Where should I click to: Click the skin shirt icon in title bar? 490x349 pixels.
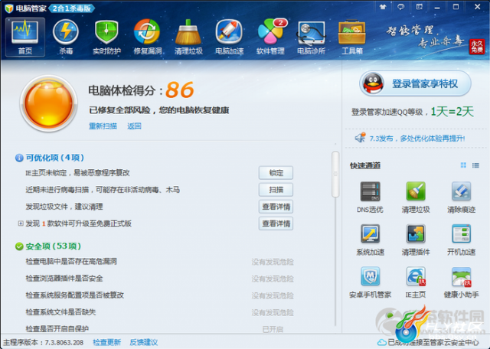point(383,7)
